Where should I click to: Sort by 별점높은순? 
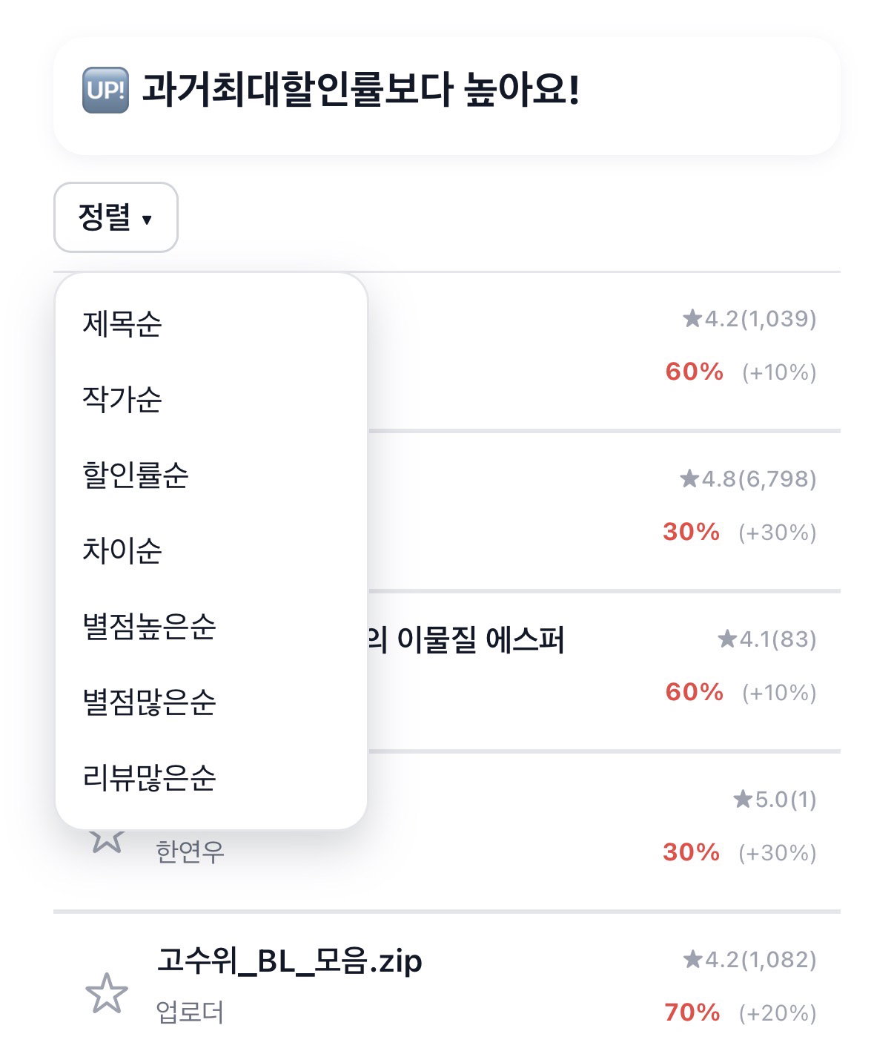pyautogui.click(x=149, y=626)
